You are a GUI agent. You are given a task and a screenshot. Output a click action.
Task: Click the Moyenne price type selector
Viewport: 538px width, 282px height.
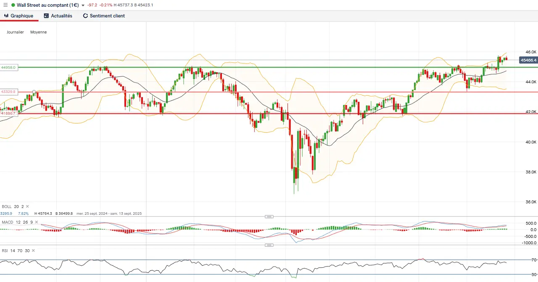coord(38,32)
